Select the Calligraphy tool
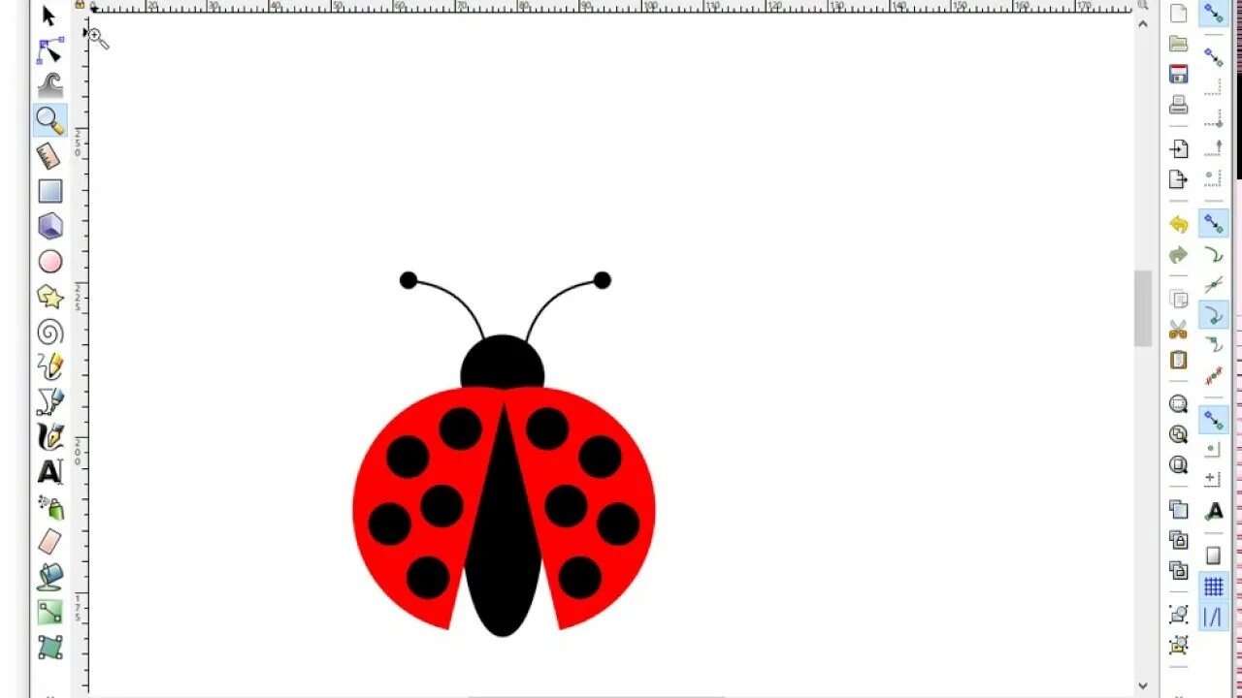1242x698 pixels. tap(49, 436)
